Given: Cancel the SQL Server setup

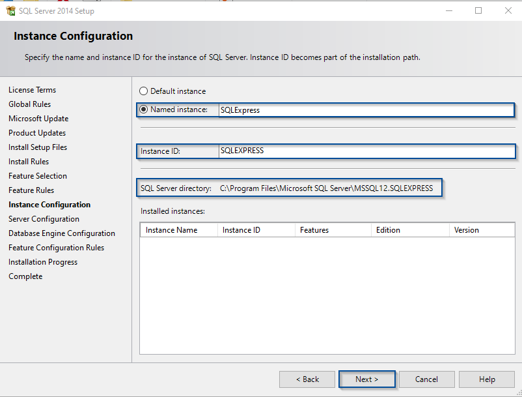Looking at the screenshot, I should [x=426, y=379].
